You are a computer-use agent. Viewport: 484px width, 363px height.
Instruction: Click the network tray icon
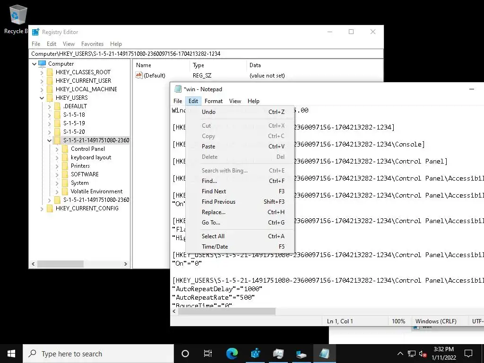point(412,354)
